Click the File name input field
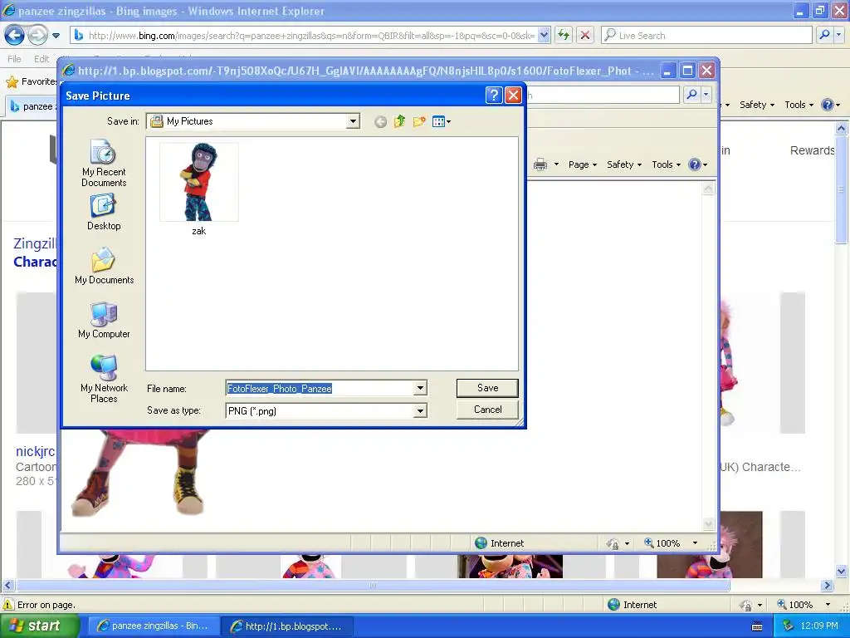Screen dimensions: 850x638 coord(320,388)
